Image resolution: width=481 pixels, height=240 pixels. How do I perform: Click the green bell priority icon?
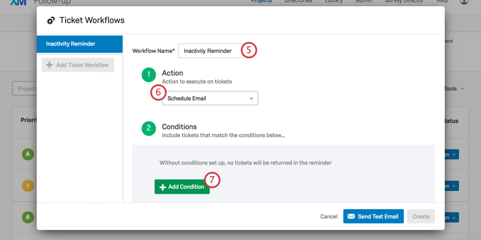click(28, 154)
